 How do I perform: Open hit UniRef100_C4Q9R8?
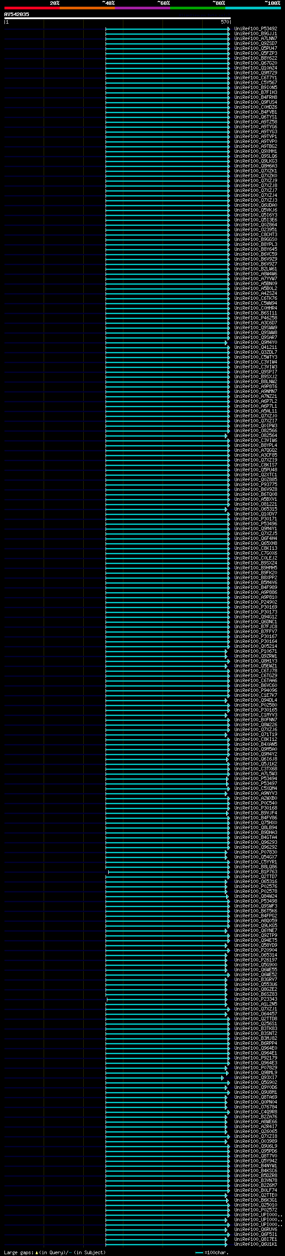point(256,1111)
